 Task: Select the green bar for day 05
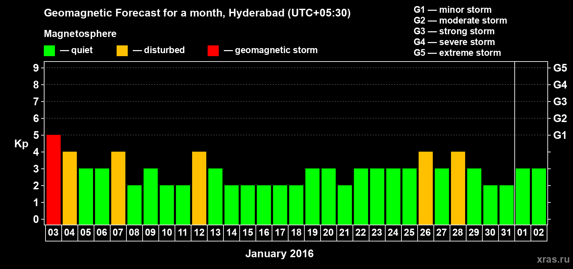coord(86,196)
